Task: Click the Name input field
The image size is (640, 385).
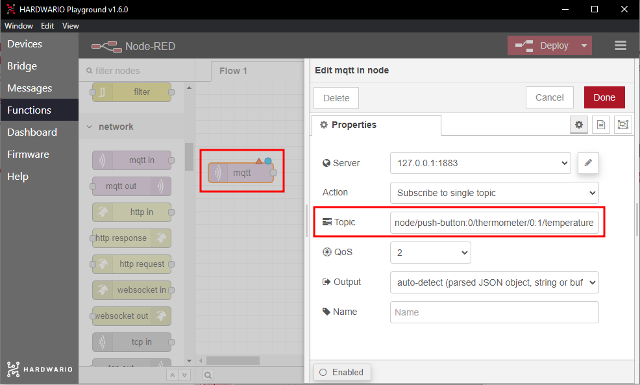Action: [495, 312]
